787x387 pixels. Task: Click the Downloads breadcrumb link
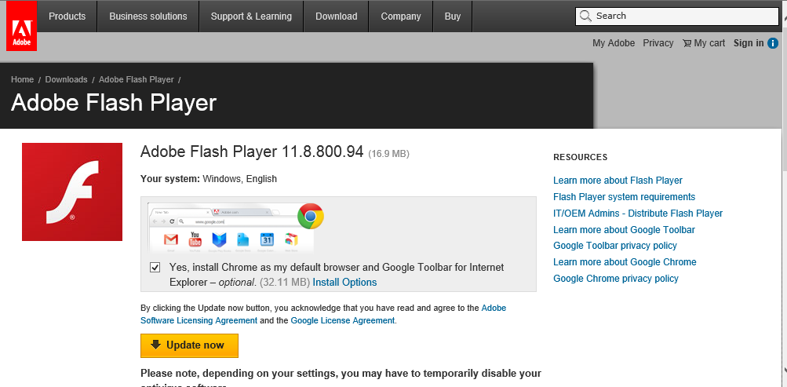(66, 79)
